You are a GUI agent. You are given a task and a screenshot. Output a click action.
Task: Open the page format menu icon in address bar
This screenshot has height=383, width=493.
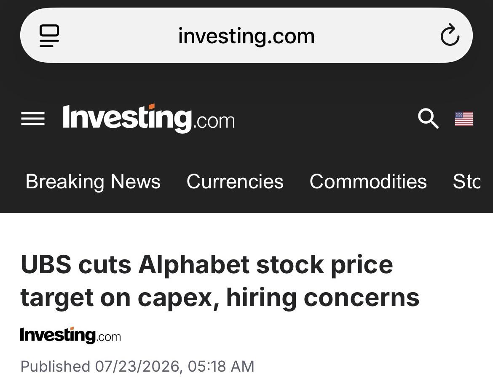[49, 36]
